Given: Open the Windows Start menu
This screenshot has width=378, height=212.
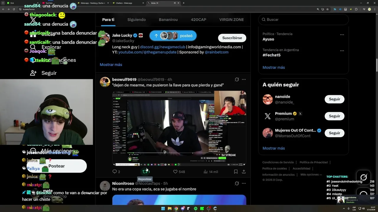Looking at the screenshot, I should point(163,208).
